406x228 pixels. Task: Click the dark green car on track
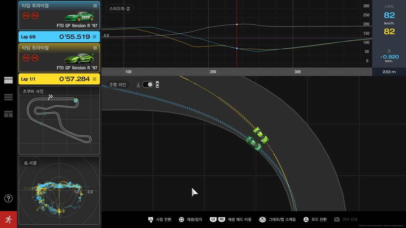(x=254, y=144)
